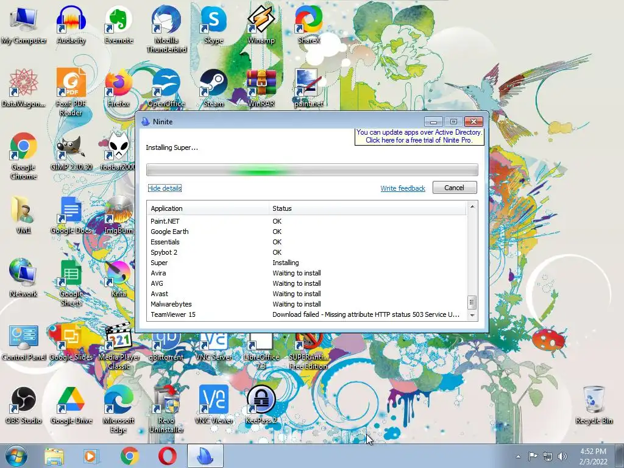The height and width of the screenshot is (468, 624).
Task: Click the Status column header
Action: tap(367, 208)
